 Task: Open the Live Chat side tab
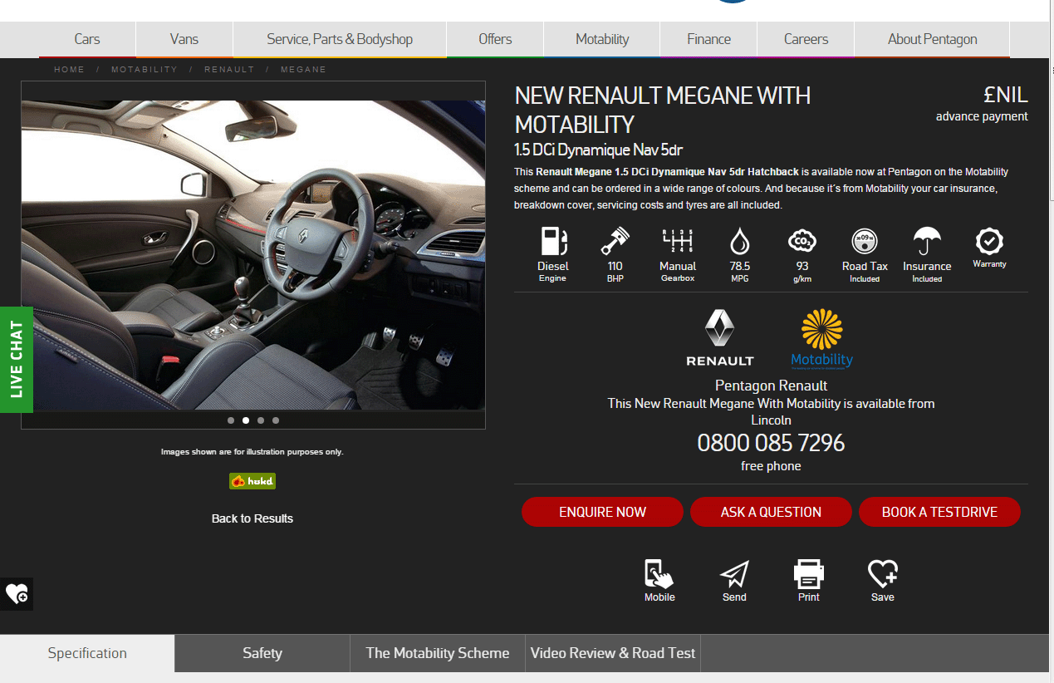coord(17,360)
